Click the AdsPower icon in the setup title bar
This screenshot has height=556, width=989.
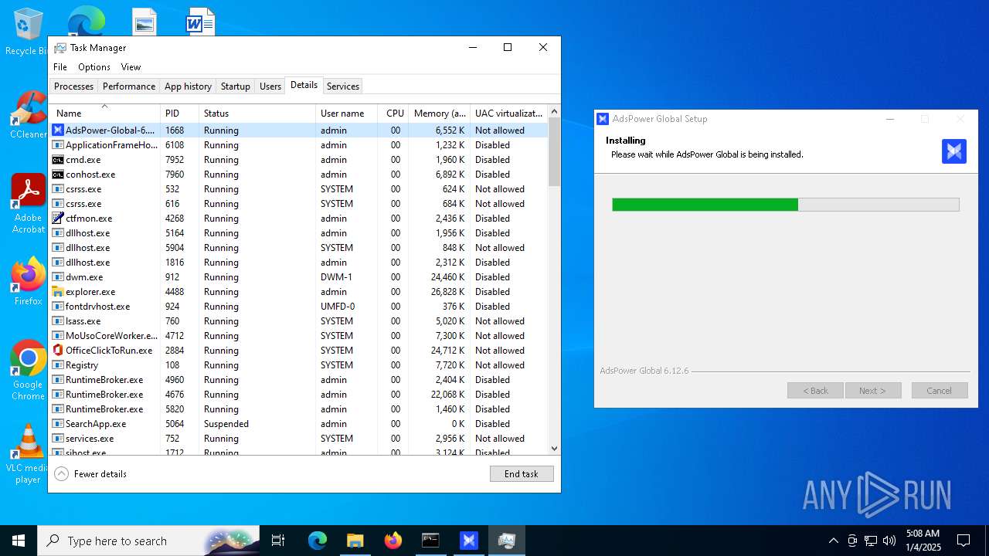(603, 119)
